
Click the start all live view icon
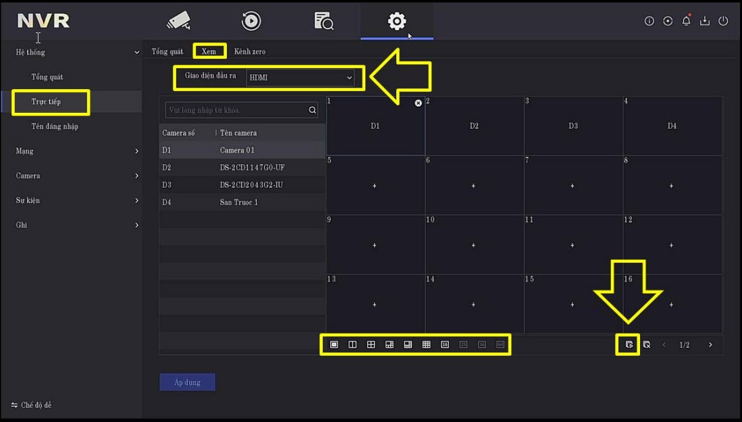629,344
